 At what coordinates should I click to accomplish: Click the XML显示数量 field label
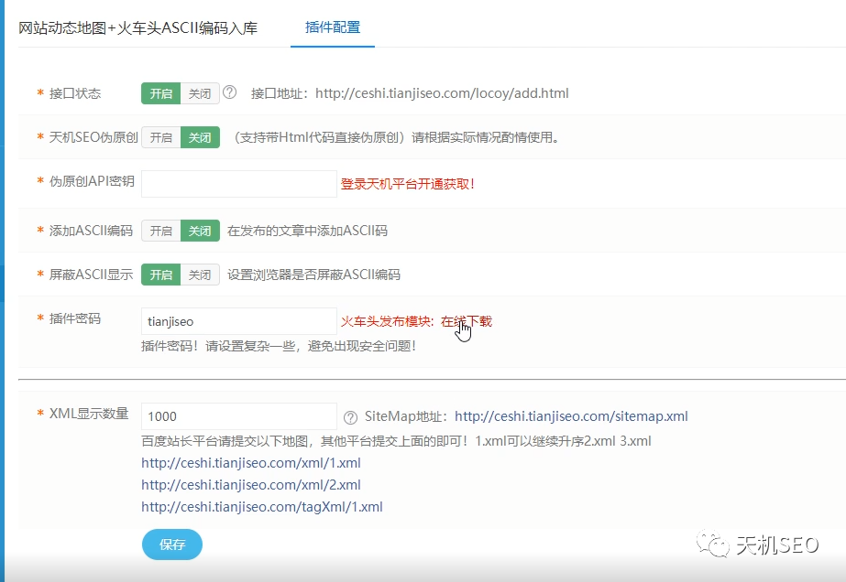[89, 414]
